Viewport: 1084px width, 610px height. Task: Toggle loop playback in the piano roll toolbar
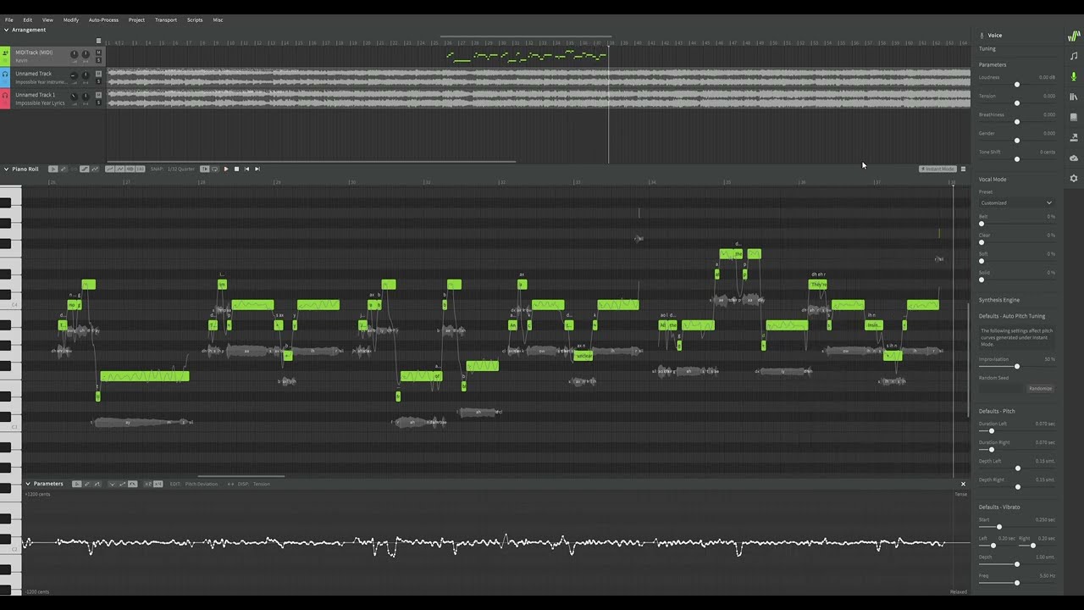(x=215, y=169)
